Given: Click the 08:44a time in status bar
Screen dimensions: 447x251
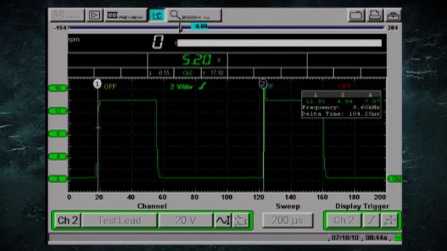Looking at the screenshot, I should point(376,237).
